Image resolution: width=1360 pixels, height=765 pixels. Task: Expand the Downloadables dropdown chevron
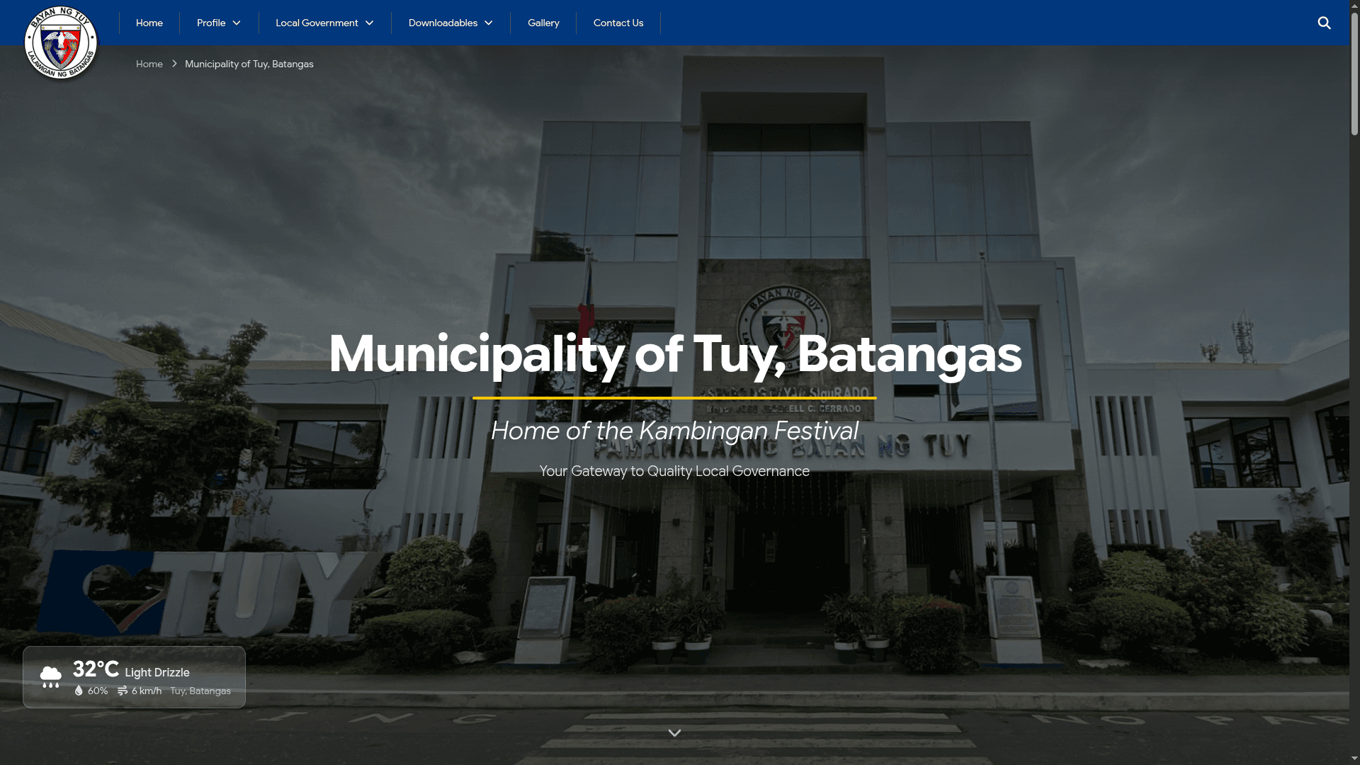[x=488, y=23]
